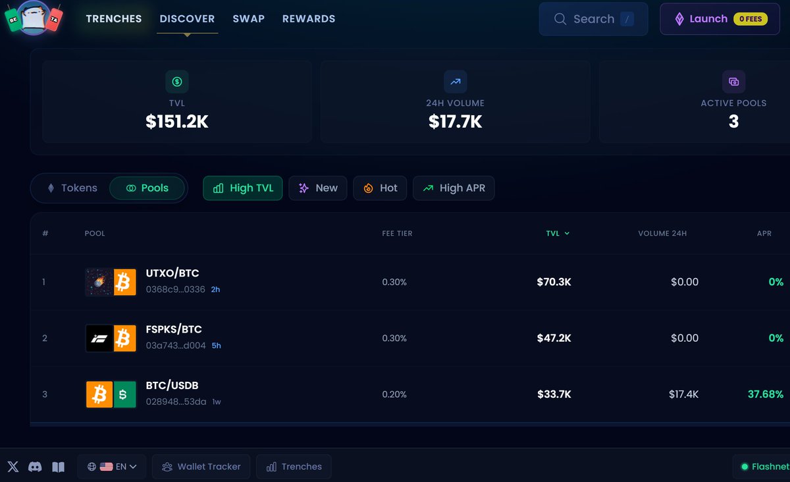Click pool address 03a743...d004
The height and width of the screenshot is (482, 790).
coord(176,346)
